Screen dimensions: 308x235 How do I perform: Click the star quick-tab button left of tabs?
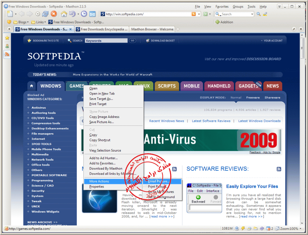pyautogui.click(x=9, y=29)
